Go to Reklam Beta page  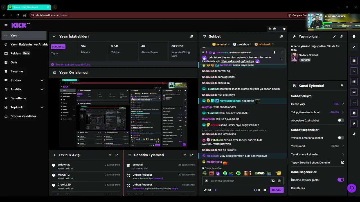pos(24,53)
